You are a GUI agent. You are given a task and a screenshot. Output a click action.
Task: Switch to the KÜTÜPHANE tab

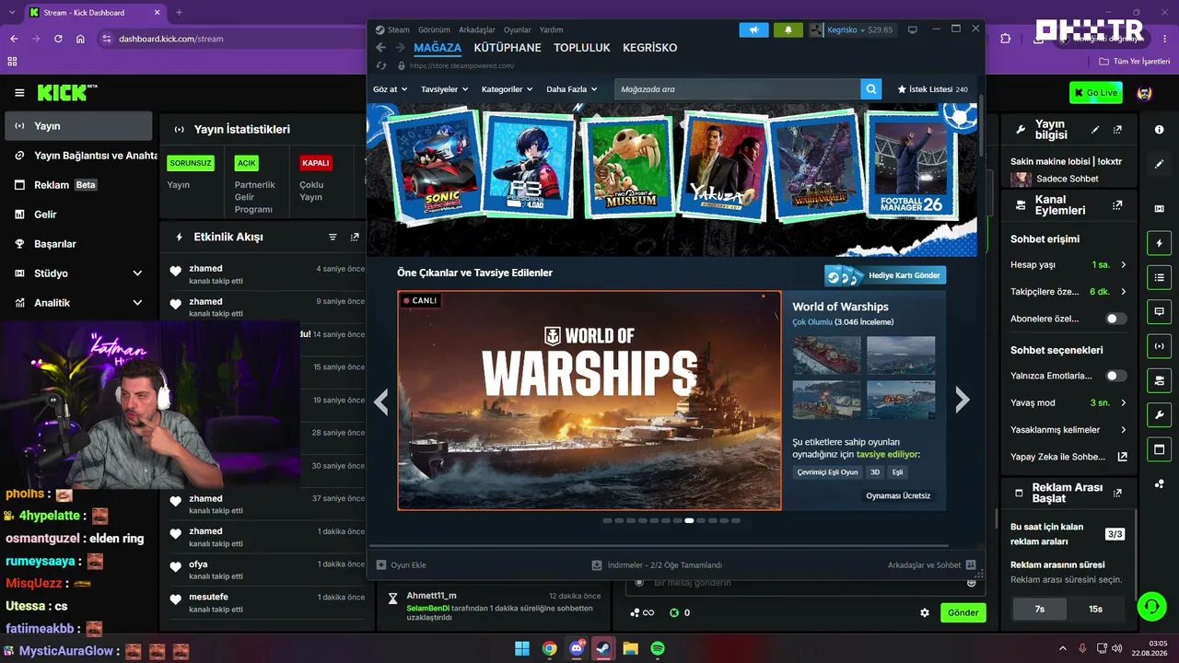pyautogui.click(x=508, y=48)
